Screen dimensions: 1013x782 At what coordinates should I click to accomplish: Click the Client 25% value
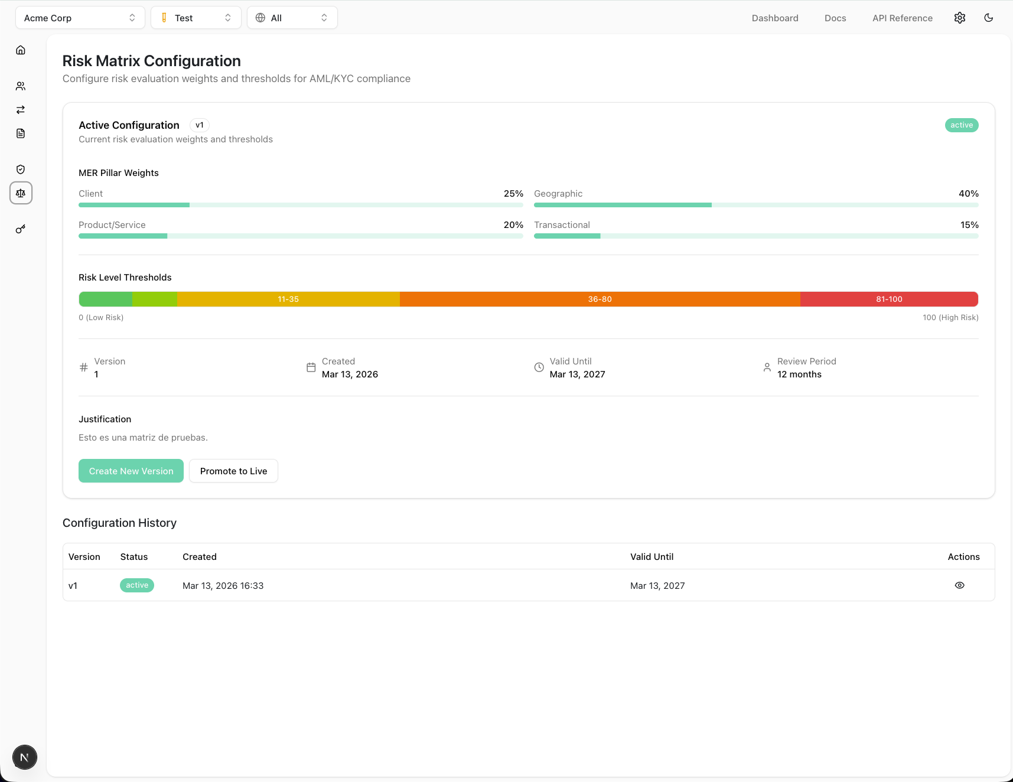513,194
